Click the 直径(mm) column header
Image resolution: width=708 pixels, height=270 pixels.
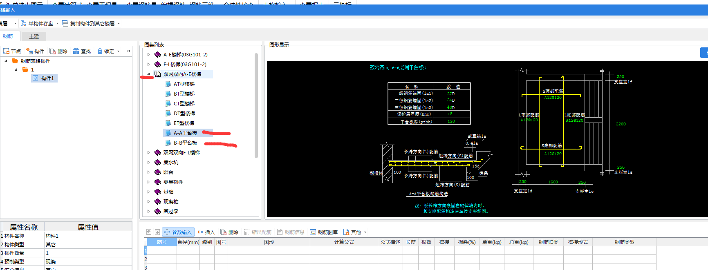pyautogui.click(x=188, y=242)
